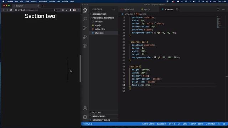This screenshot has width=228, height=128.
Task: Switch to the index.html editor tab
Action: pyautogui.click(x=127, y=9)
